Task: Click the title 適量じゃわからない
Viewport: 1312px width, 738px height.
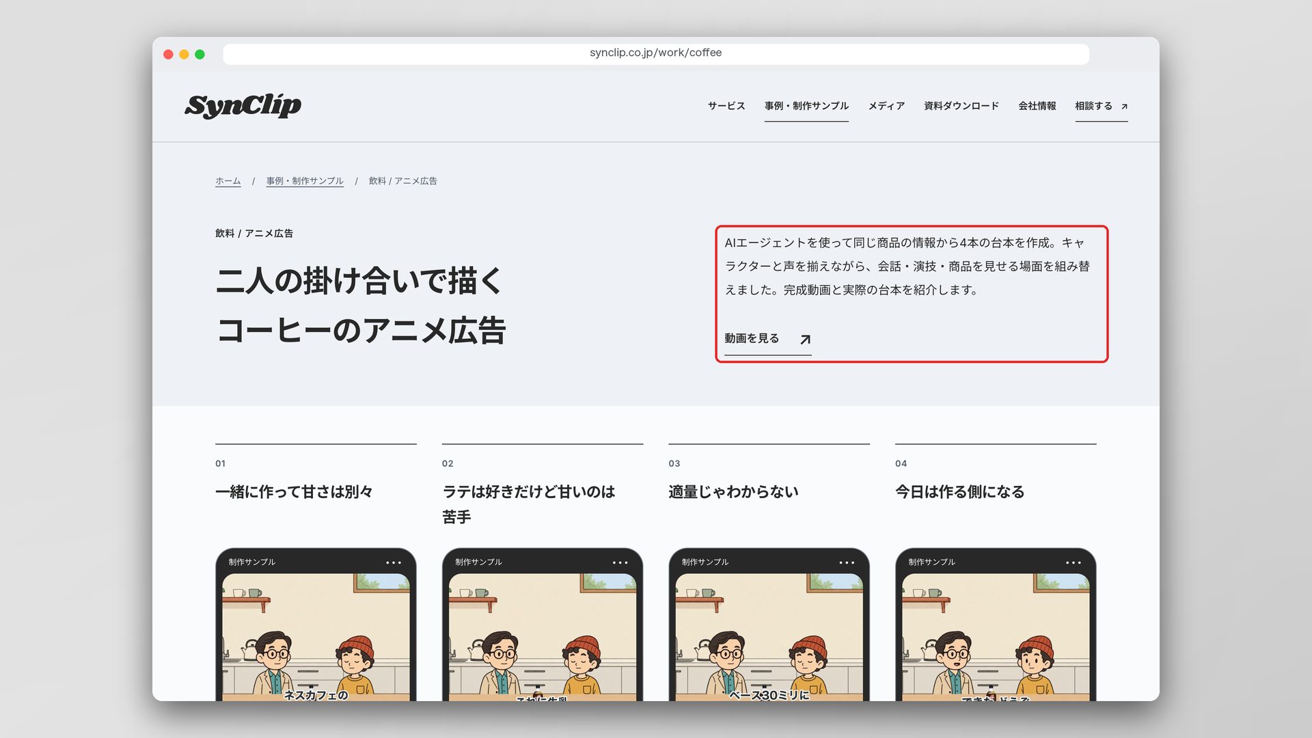Action: click(x=733, y=492)
